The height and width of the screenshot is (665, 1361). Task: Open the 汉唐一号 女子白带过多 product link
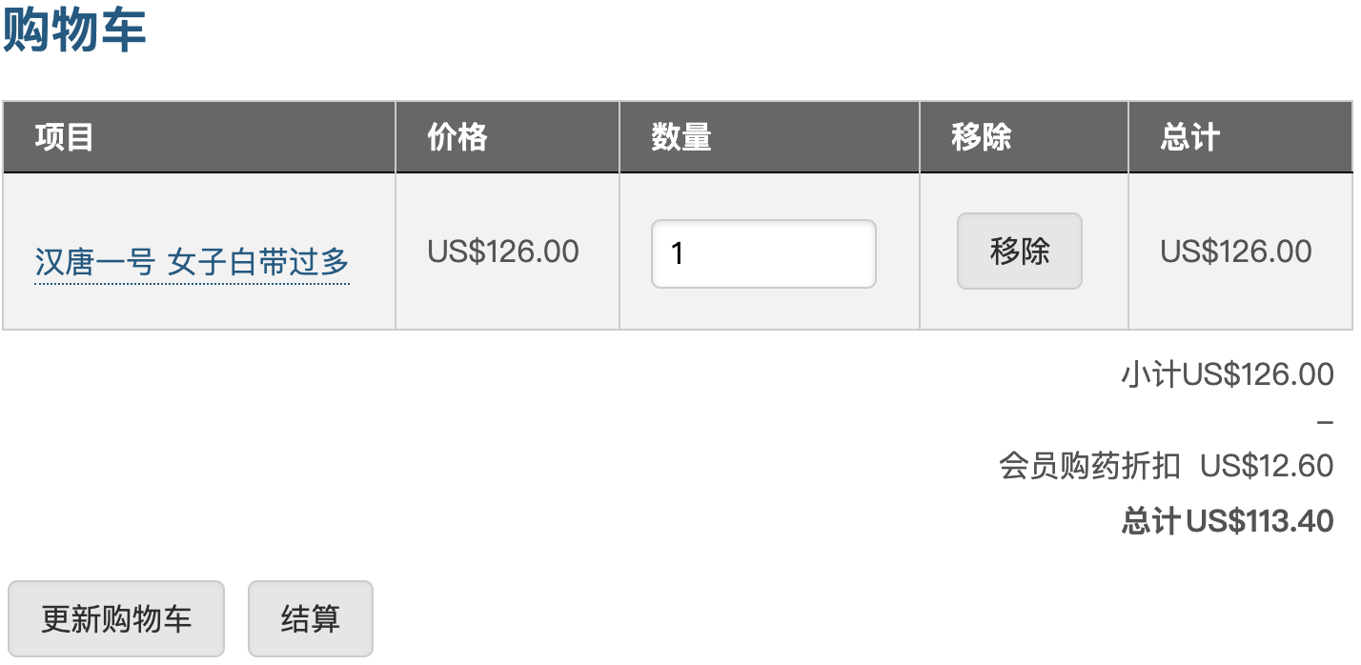[192, 261]
